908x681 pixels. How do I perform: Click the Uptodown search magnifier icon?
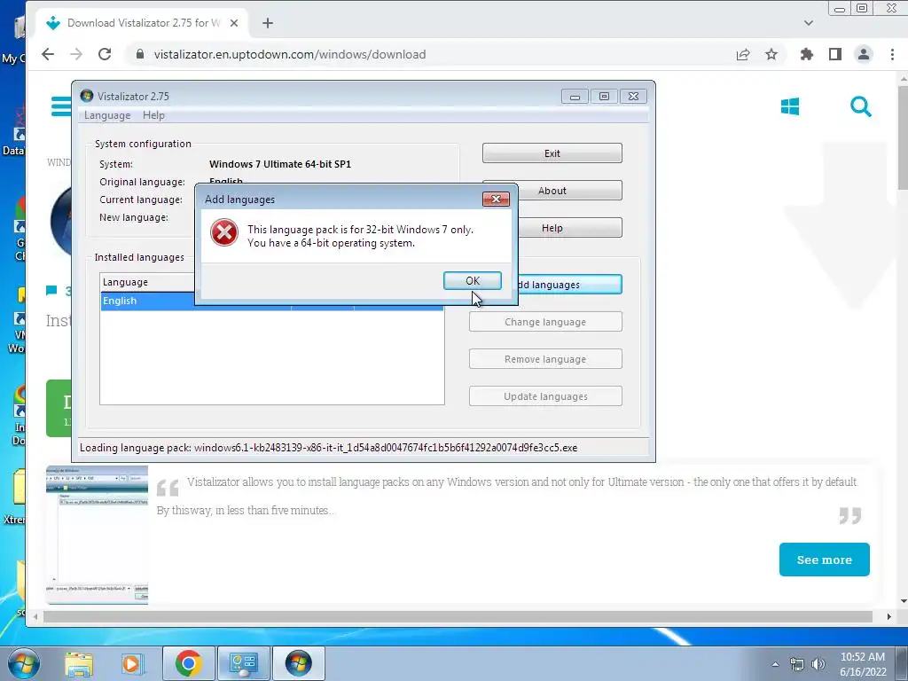click(860, 106)
